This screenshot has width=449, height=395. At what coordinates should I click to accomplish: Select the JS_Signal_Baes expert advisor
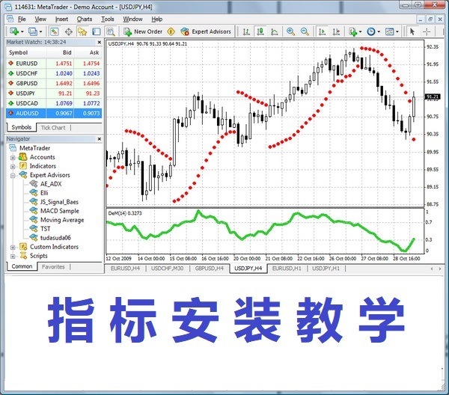pyautogui.click(x=54, y=202)
